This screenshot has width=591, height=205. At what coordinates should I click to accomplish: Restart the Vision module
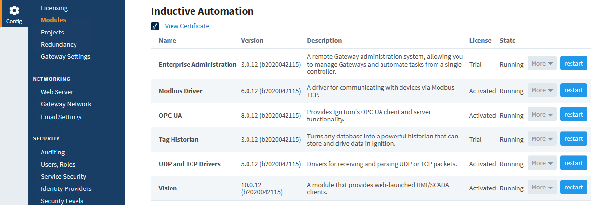[x=573, y=188]
